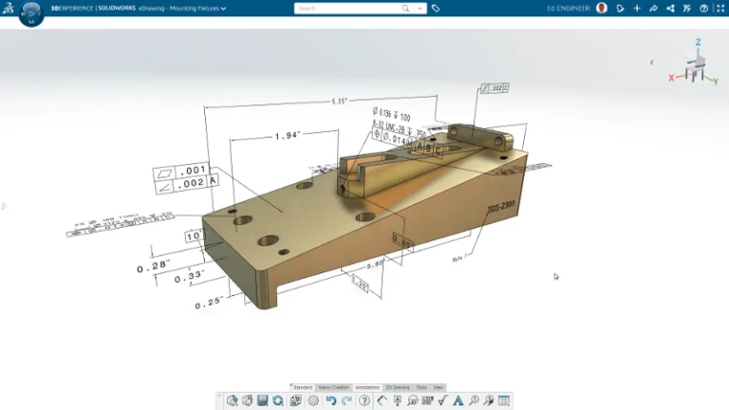
Task: Click the Redo arrow icon
Action: pos(346,401)
